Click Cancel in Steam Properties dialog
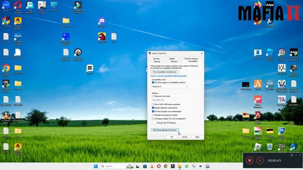Image resolution: width=303 pixels, height=170 pixels. coord(184,137)
